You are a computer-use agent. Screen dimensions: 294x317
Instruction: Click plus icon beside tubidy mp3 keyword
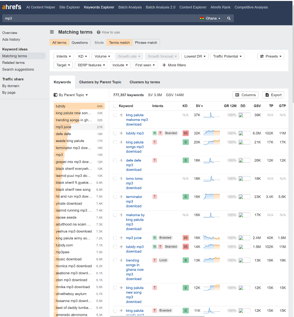121,133
